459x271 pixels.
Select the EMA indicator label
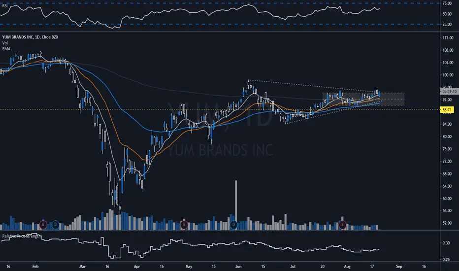coord(6,49)
